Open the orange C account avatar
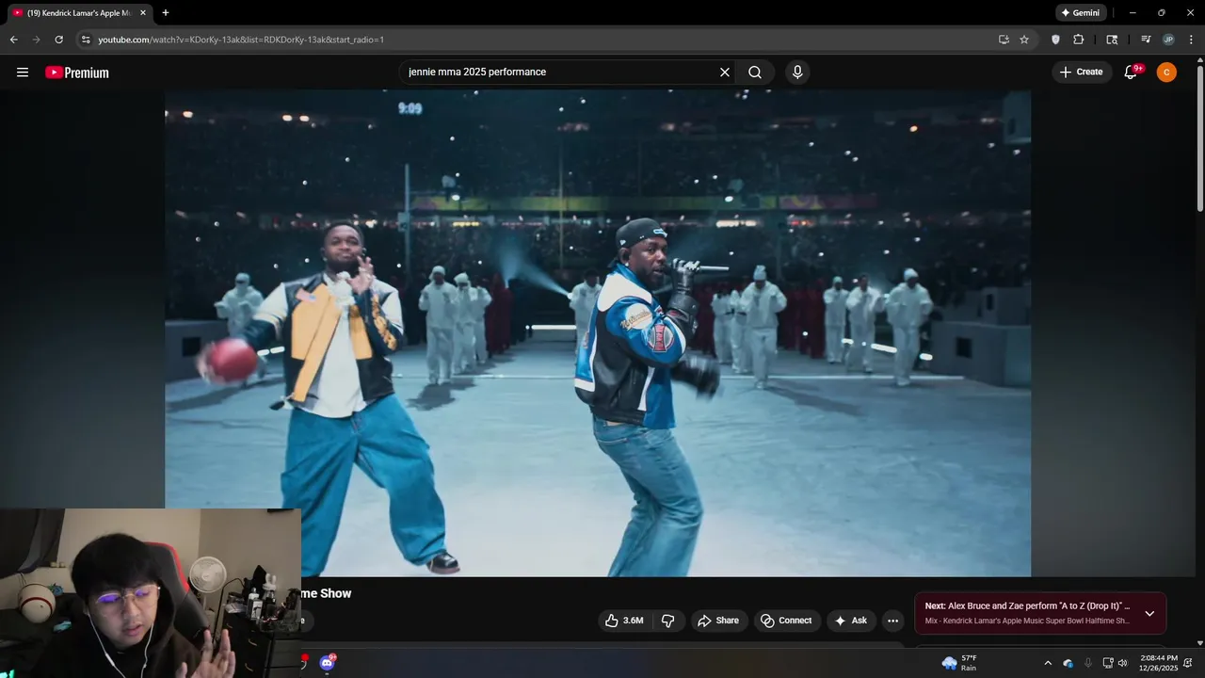Image resolution: width=1205 pixels, height=678 pixels. click(1166, 73)
